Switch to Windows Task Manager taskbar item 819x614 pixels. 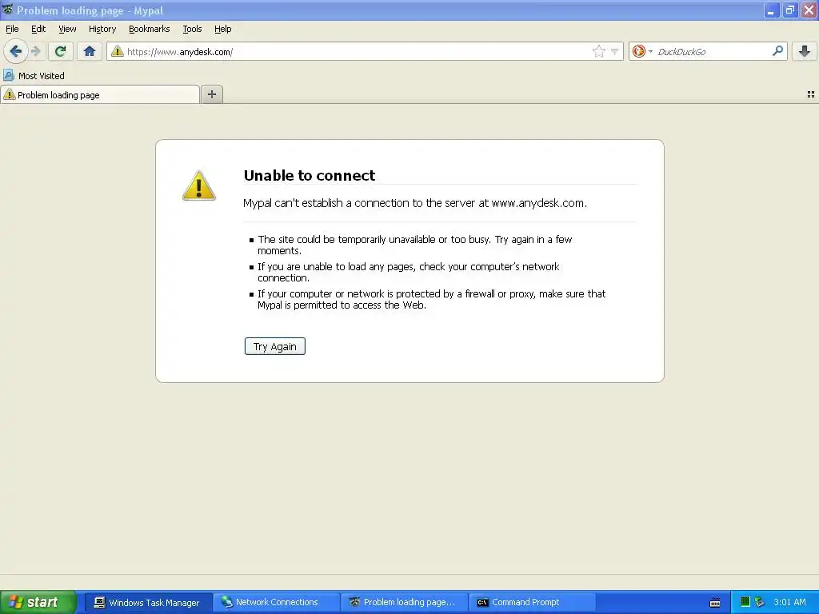click(x=147, y=602)
